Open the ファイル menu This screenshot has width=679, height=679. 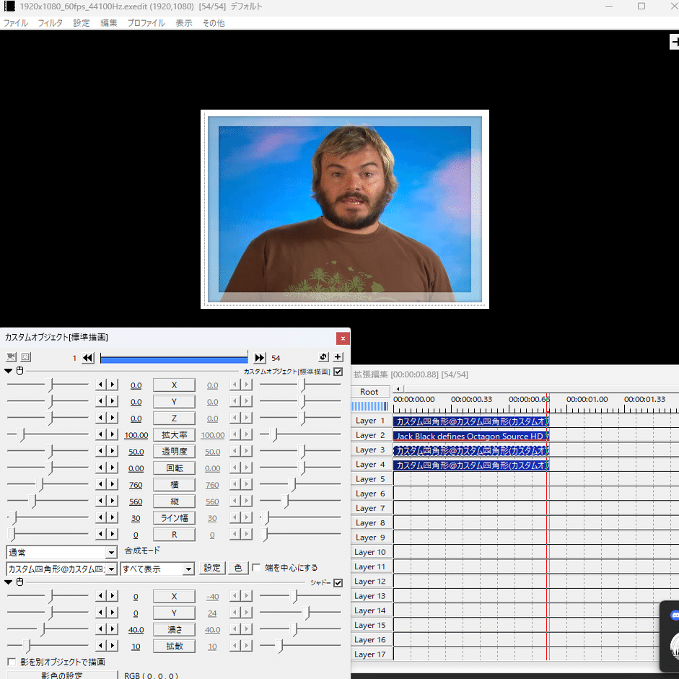click(16, 23)
